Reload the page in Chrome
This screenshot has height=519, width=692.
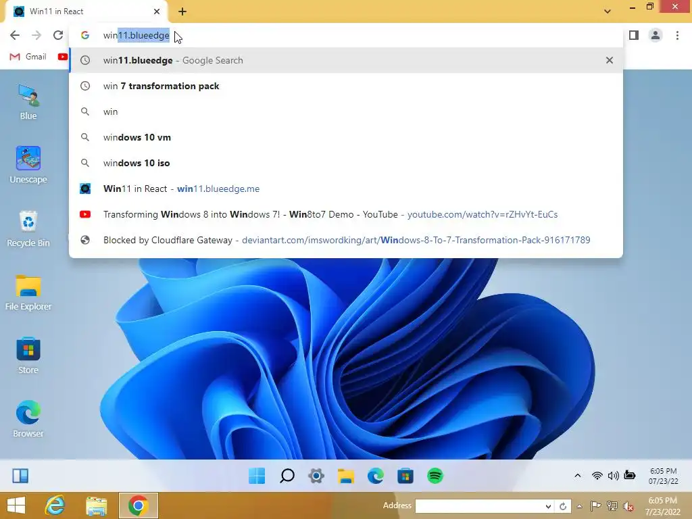[58, 35]
